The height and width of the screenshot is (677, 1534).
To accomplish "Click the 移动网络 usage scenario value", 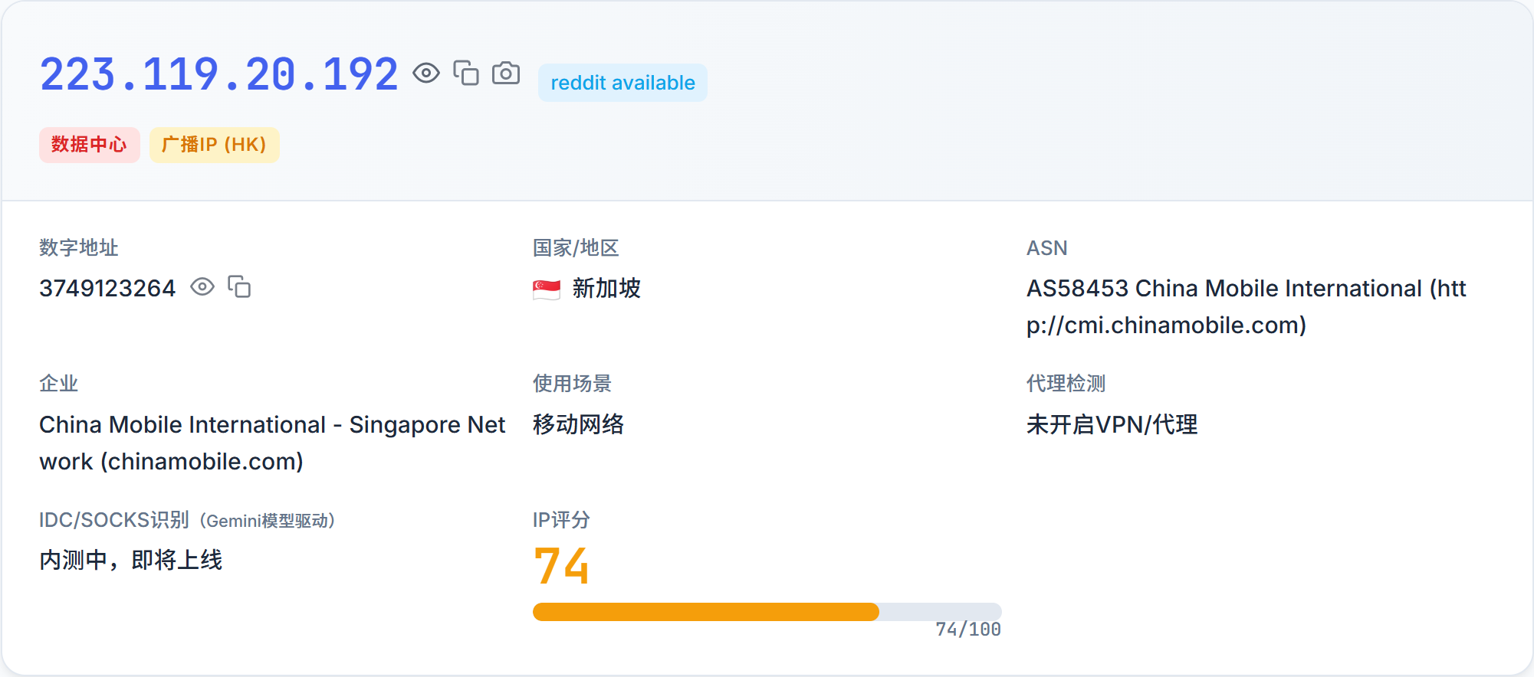I will click(578, 424).
